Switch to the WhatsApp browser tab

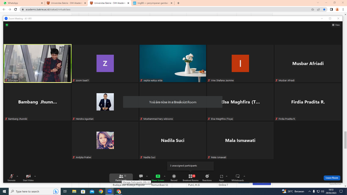click(22, 3)
